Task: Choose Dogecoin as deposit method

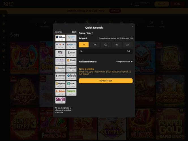Action: (x=60, y=84)
